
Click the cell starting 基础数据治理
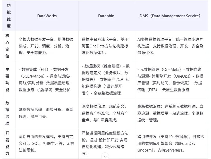(47, 113)
